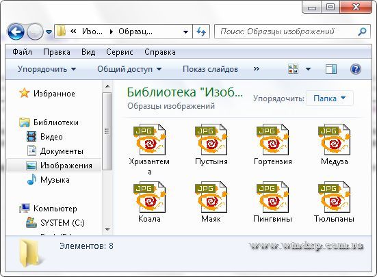The height and width of the screenshot is (277, 377).
Task: Open the view options dropdown arrow
Action: pyautogui.click(x=308, y=69)
